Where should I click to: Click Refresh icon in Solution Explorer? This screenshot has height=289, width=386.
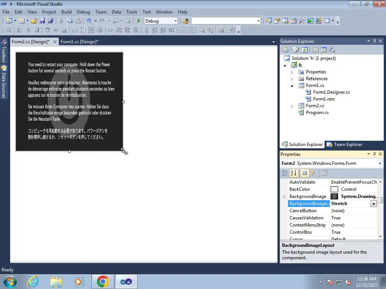tap(305, 50)
